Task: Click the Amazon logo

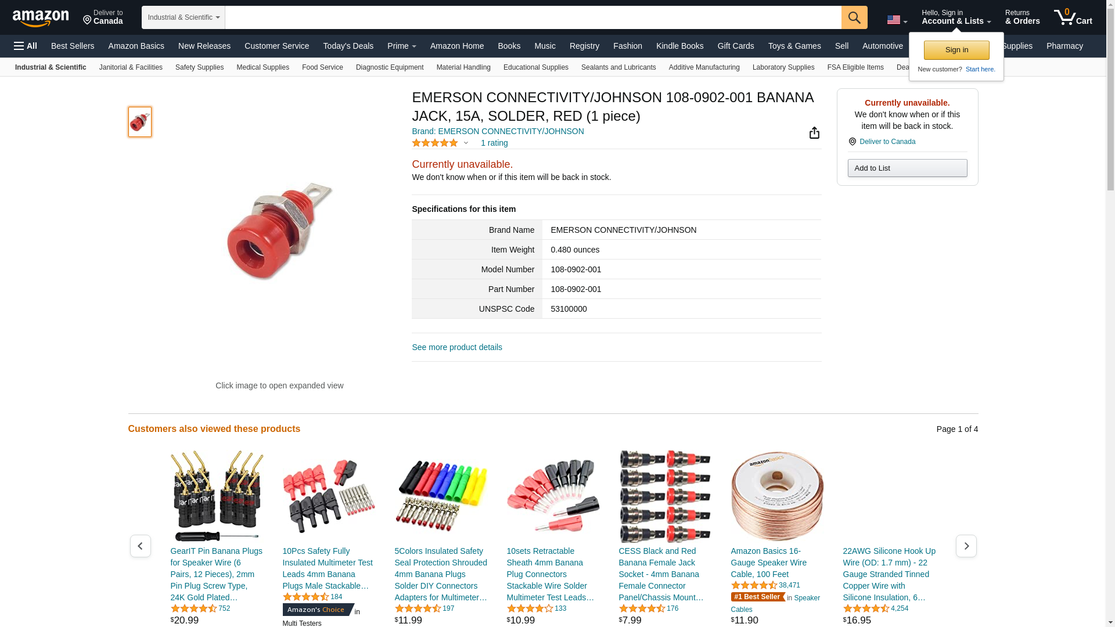Action: pyautogui.click(x=41, y=18)
